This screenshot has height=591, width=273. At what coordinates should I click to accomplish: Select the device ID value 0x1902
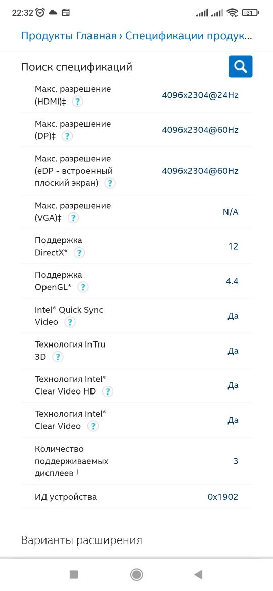(x=223, y=497)
